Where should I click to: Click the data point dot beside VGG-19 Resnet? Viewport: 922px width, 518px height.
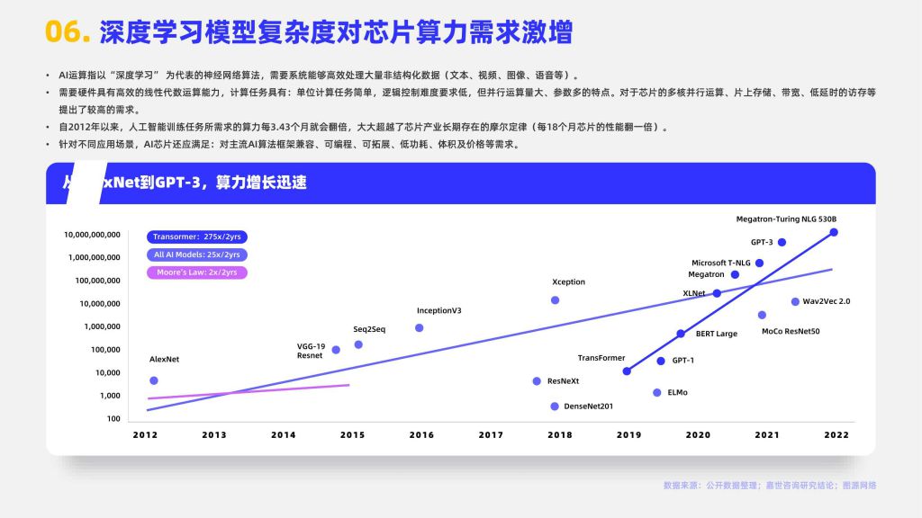[337, 350]
